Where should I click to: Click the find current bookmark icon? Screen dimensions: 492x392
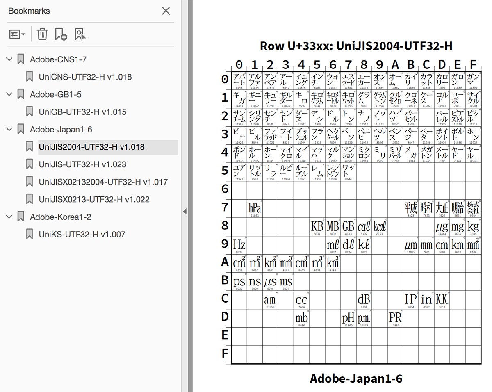click(80, 34)
